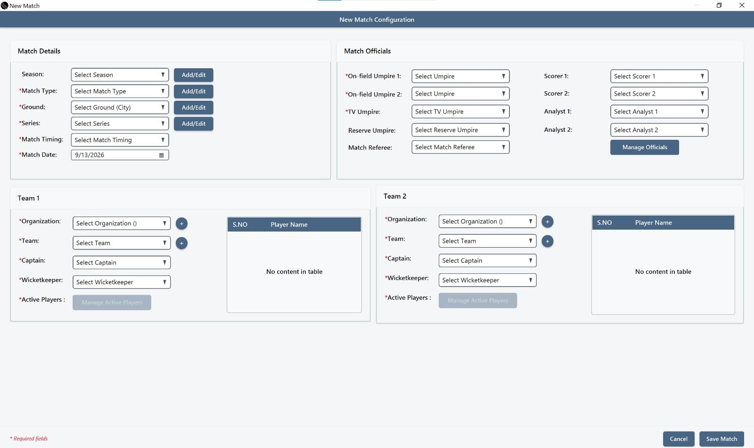The width and height of the screenshot is (754, 448).
Task: Expand the Select Match Type dropdown
Action: point(120,91)
